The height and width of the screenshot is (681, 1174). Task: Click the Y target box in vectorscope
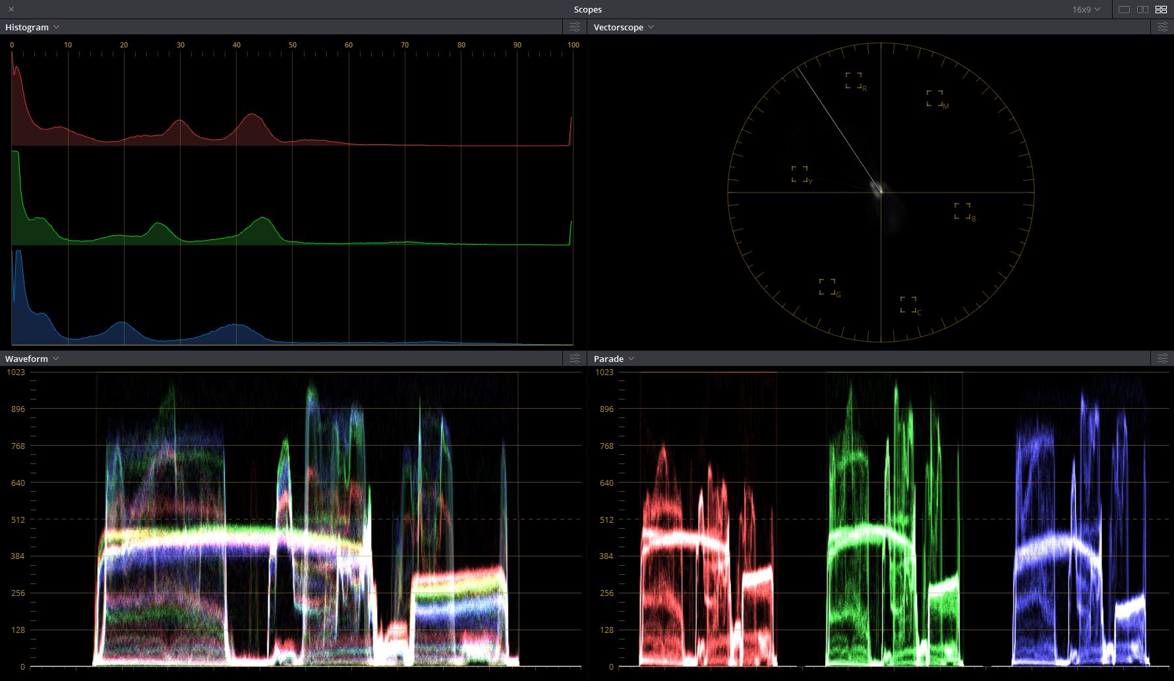click(800, 174)
